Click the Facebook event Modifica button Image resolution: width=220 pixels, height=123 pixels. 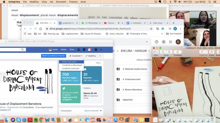point(91,56)
